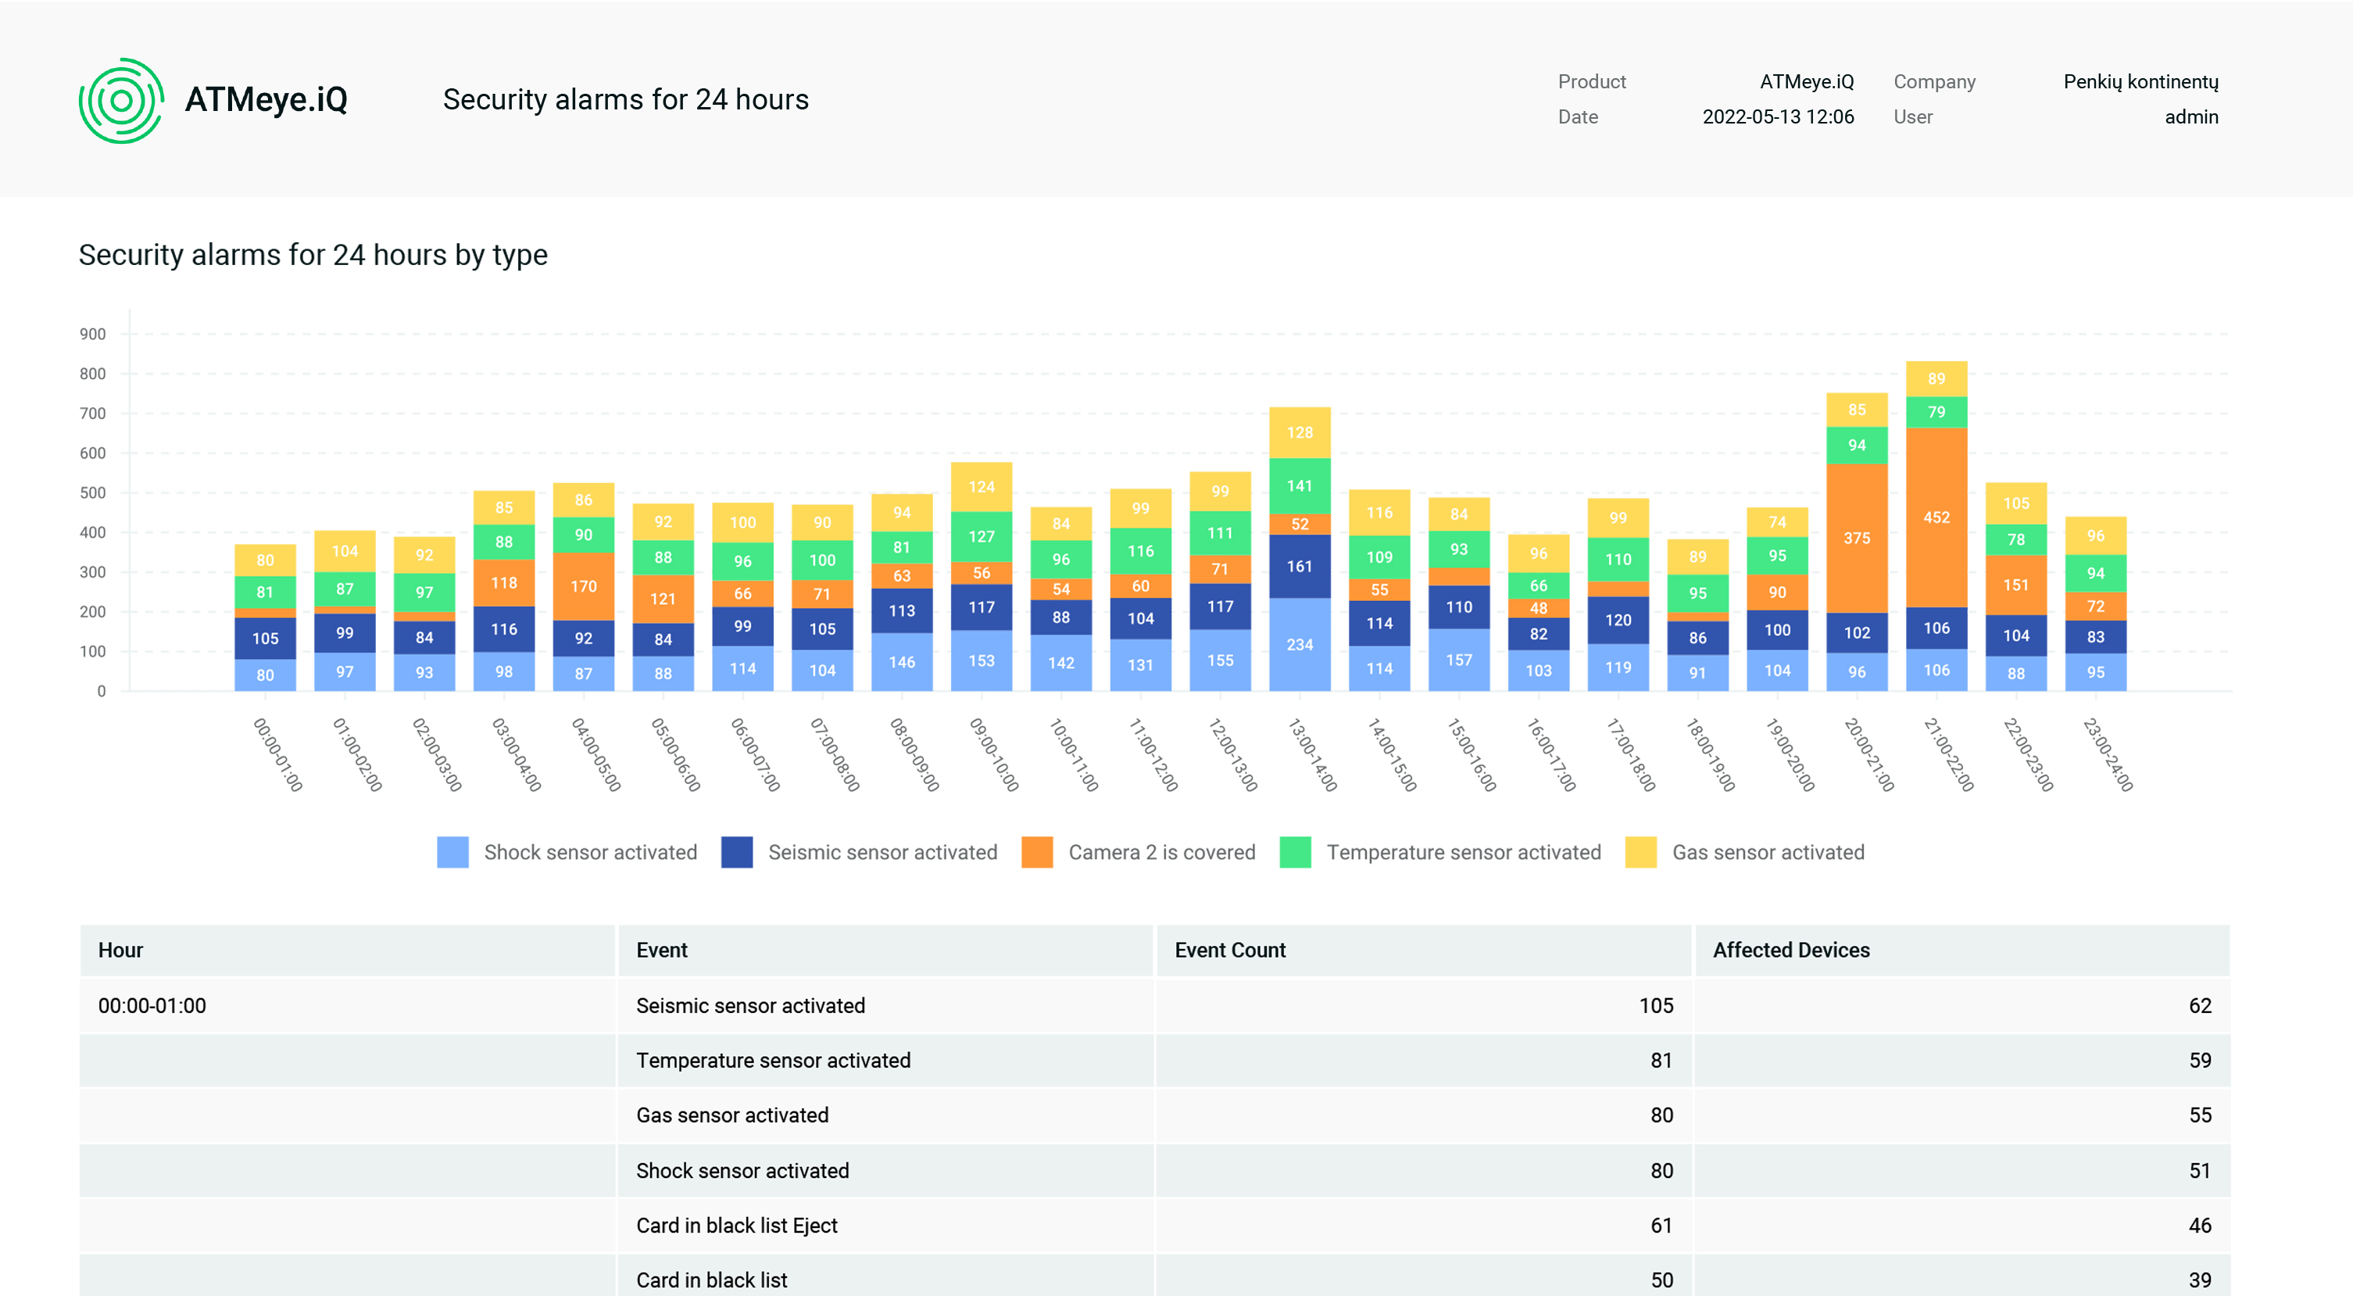Toggle Temperature sensor activated legend swatch
This screenshot has width=2353, height=1296.
1295,852
